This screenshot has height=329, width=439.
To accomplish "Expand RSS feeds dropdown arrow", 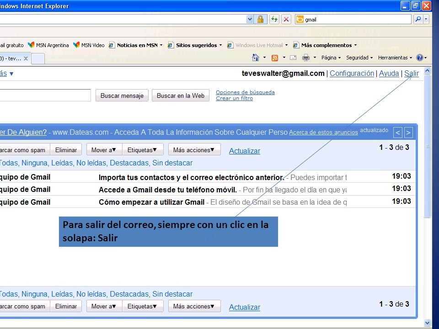I will pos(284,58).
